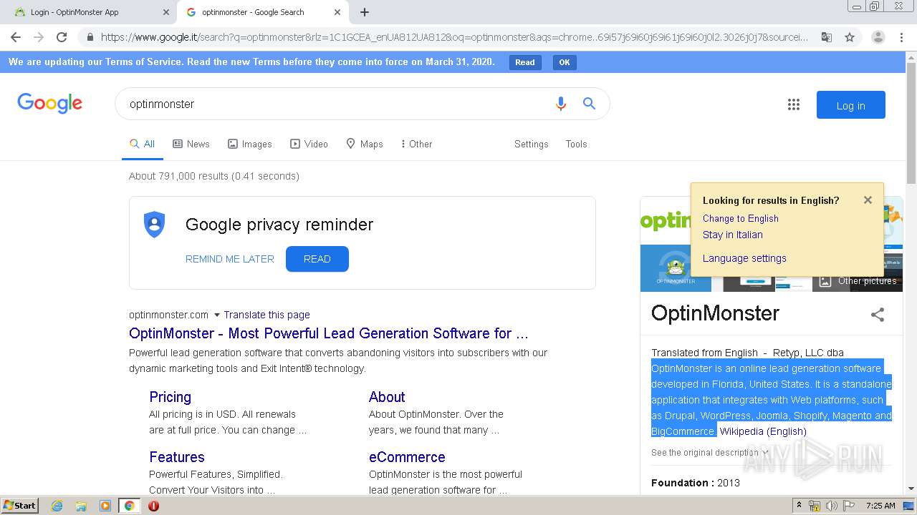Screen dimensions: 917x515
Task: Expand the optinmonster.com result dropdown arrow
Action: (x=216, y=315)
